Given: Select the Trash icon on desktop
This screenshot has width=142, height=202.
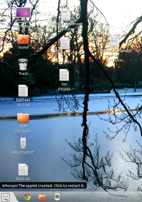Looking at the screenshot, I should [x=23, y=64].
